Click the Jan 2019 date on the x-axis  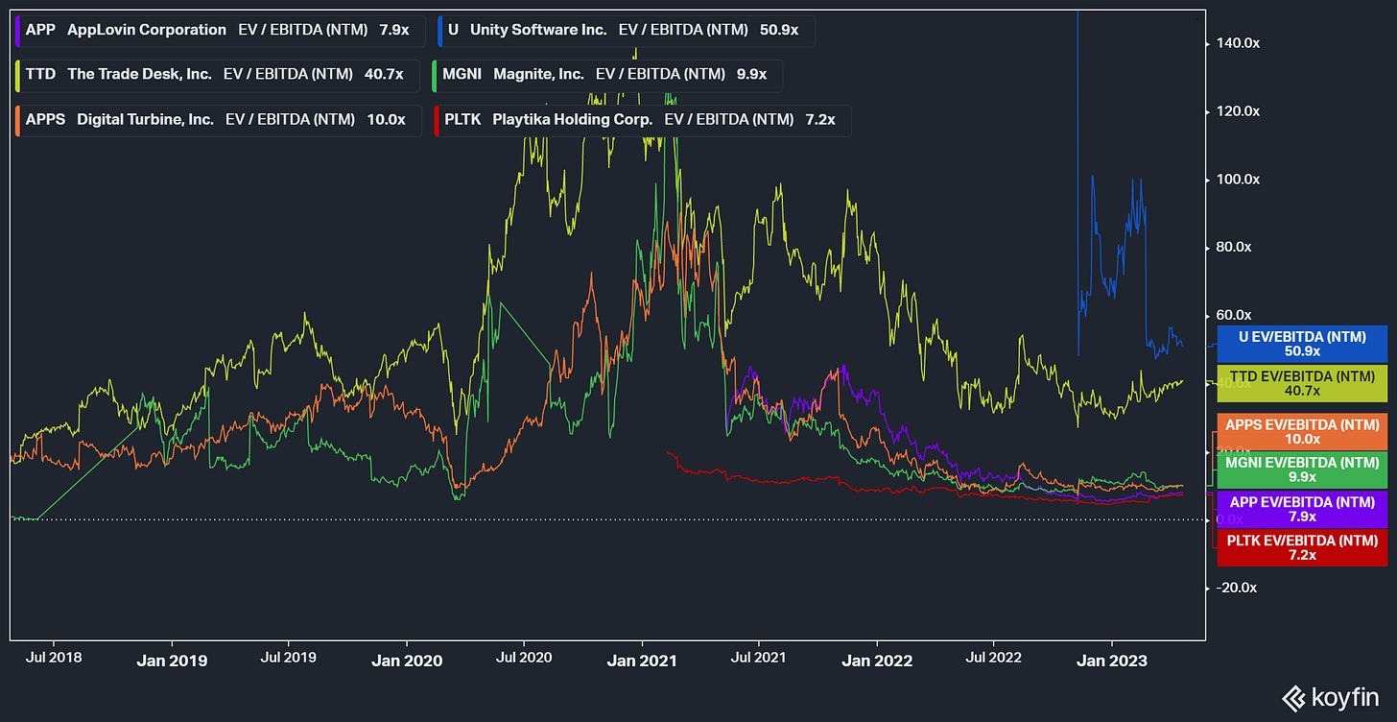(x=172, y=661)
